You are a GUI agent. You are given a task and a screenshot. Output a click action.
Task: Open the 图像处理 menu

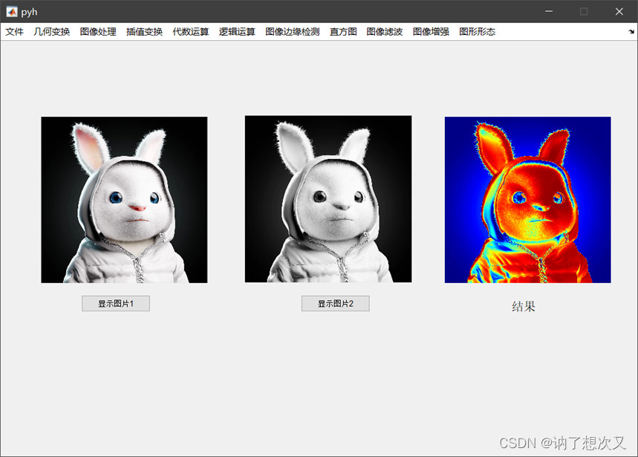pyautogui.click(x=98, y=32)
